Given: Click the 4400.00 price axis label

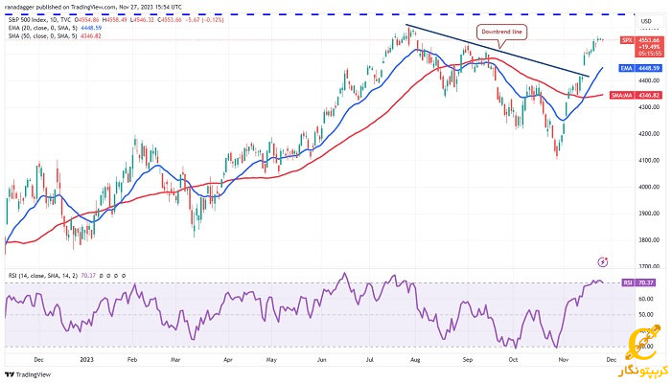Looking at the screenshot, I should (649, 80).
